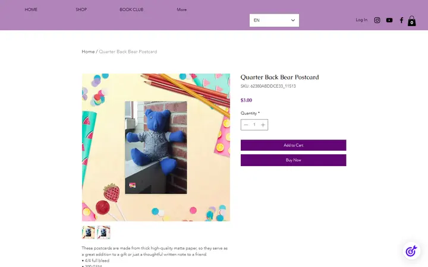Increase quantity with the plus icon
This screenshot has width=428, height=267.
(263, 125)
